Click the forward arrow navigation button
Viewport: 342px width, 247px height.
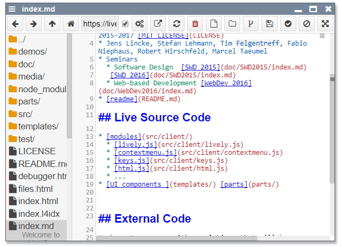[x=33, y=24]
